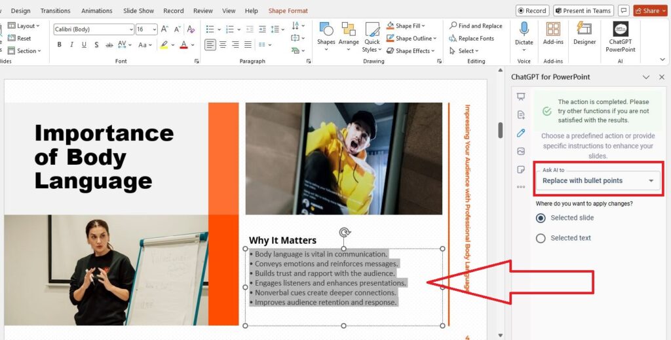The image size is (671, 340).
Task: Justify the paragraph text
Action: tap(248, 44)
